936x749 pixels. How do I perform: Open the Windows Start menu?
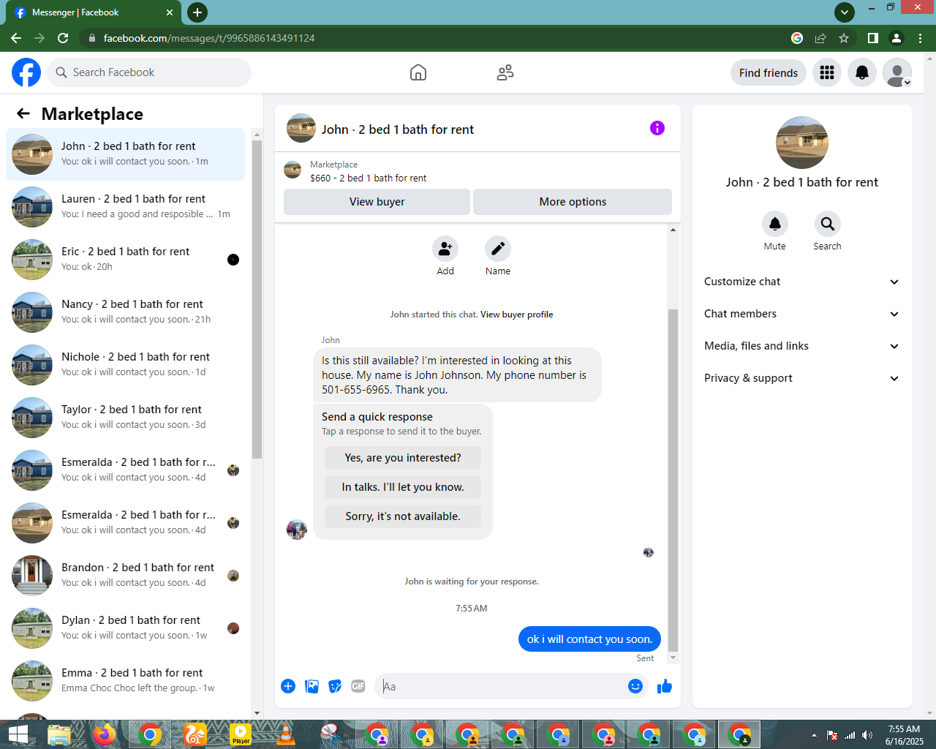[x=18, y=734]
